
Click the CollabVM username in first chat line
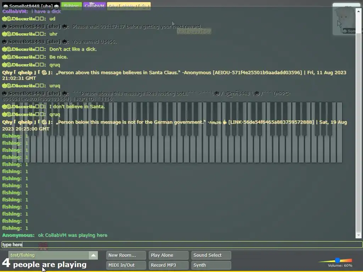[x=15, y=11]
